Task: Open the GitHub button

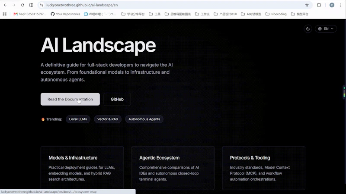Action: click(117, 99)
